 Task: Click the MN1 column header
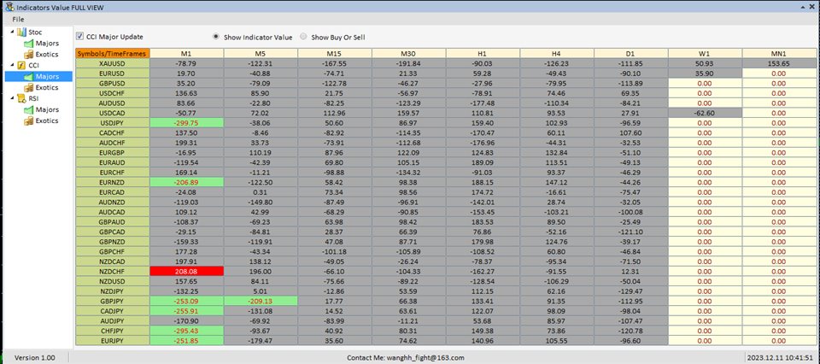pos(779,53)
